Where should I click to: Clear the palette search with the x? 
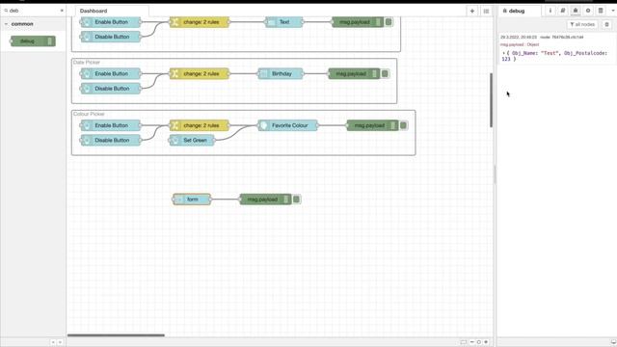62,11
